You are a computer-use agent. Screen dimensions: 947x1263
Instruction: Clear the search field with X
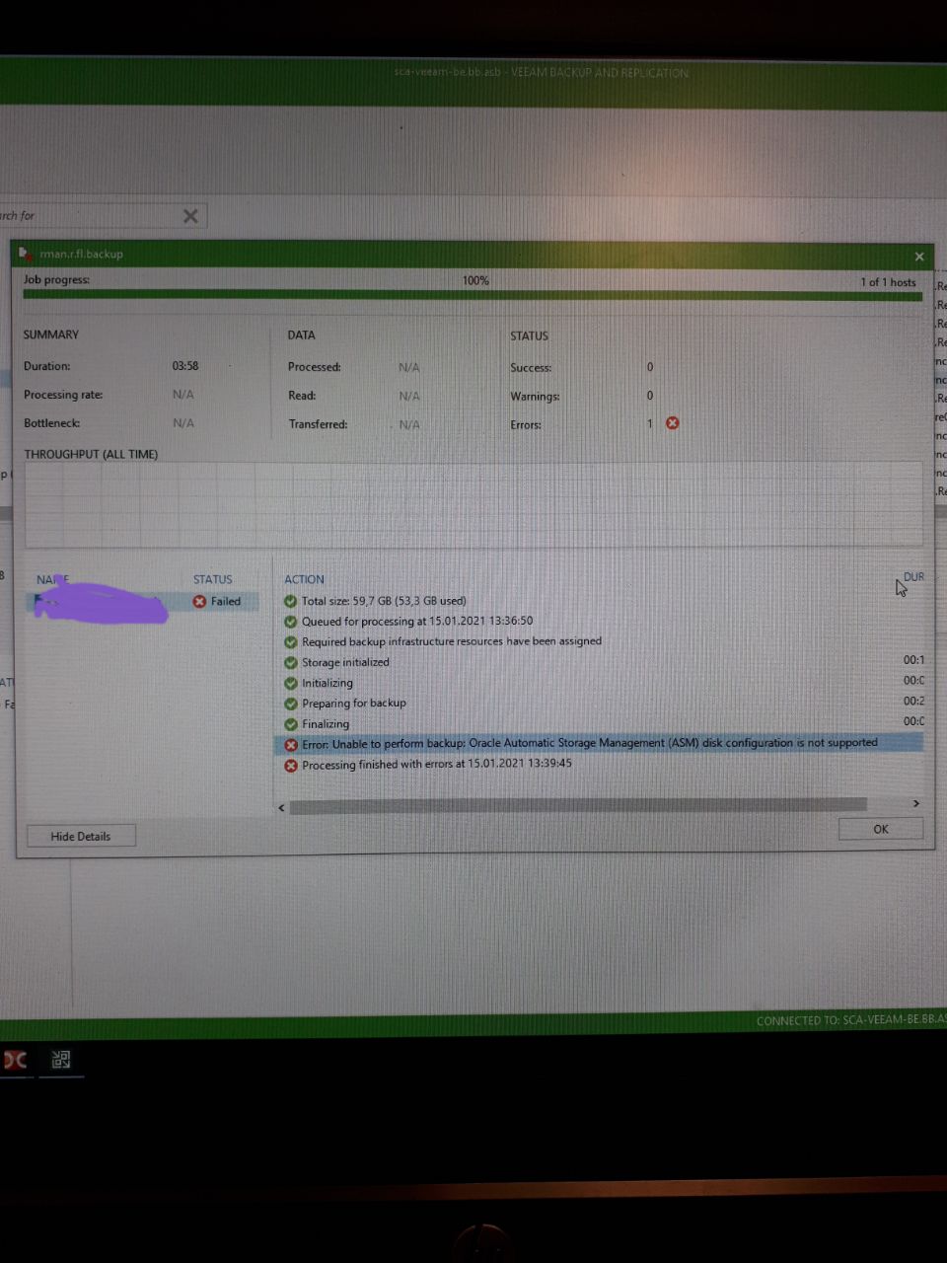[190, 216]
